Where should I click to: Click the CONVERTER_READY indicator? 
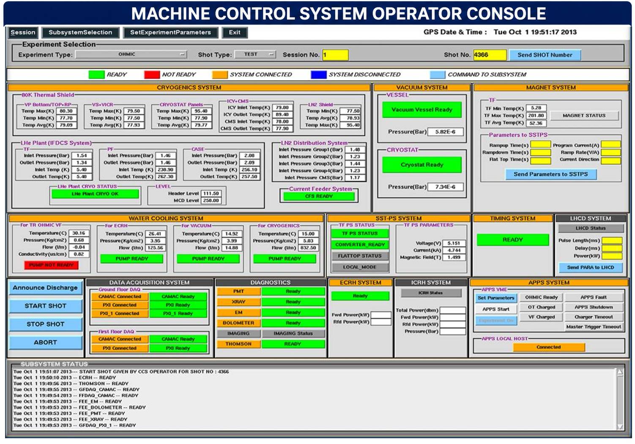click(359, 245)
